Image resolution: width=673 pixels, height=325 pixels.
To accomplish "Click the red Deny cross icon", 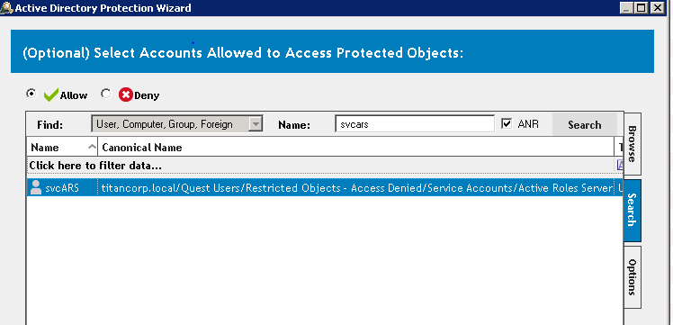I will pos(126,95).
